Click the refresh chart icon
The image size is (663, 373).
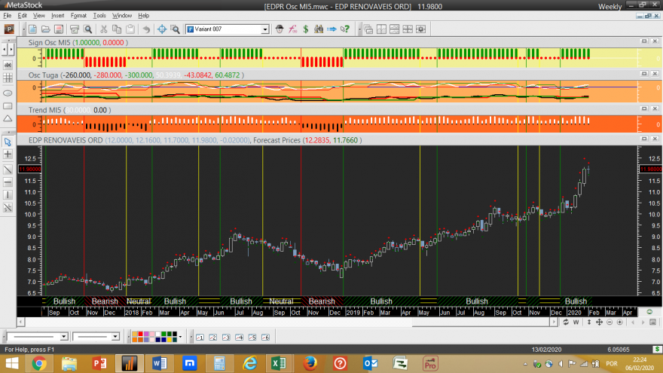(566, 323)
